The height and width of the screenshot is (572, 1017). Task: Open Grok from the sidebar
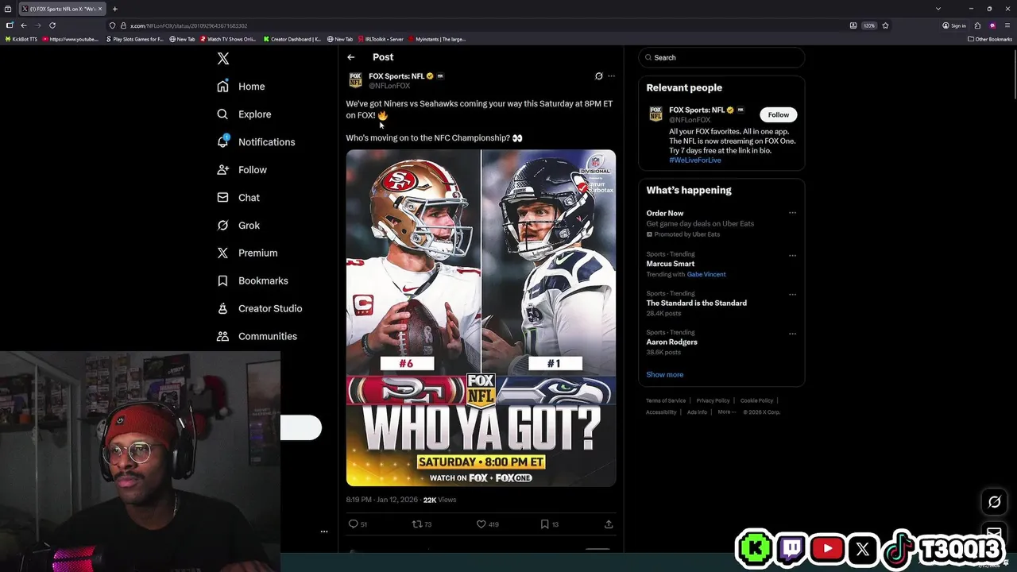pyautogui.click(x=238, y=226)
